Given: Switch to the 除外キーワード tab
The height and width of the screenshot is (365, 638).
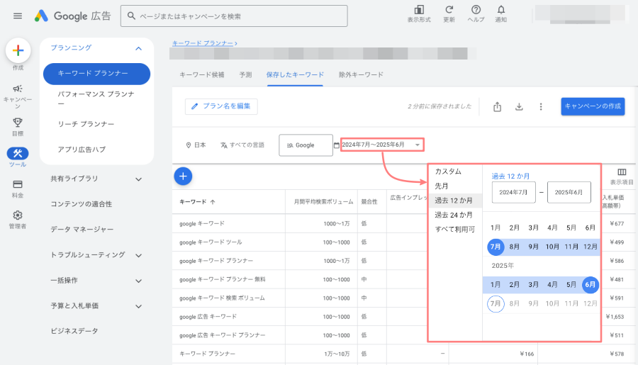Looking at the screenshot, I should (361, 75).
